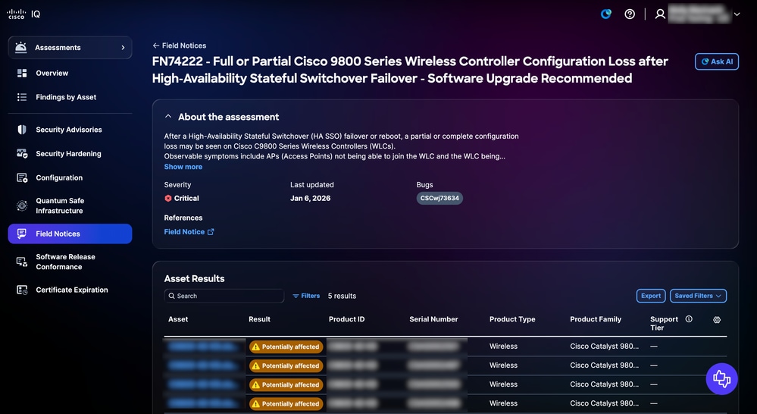Open the Saved Filters dropdown

[x=698, y=296]
